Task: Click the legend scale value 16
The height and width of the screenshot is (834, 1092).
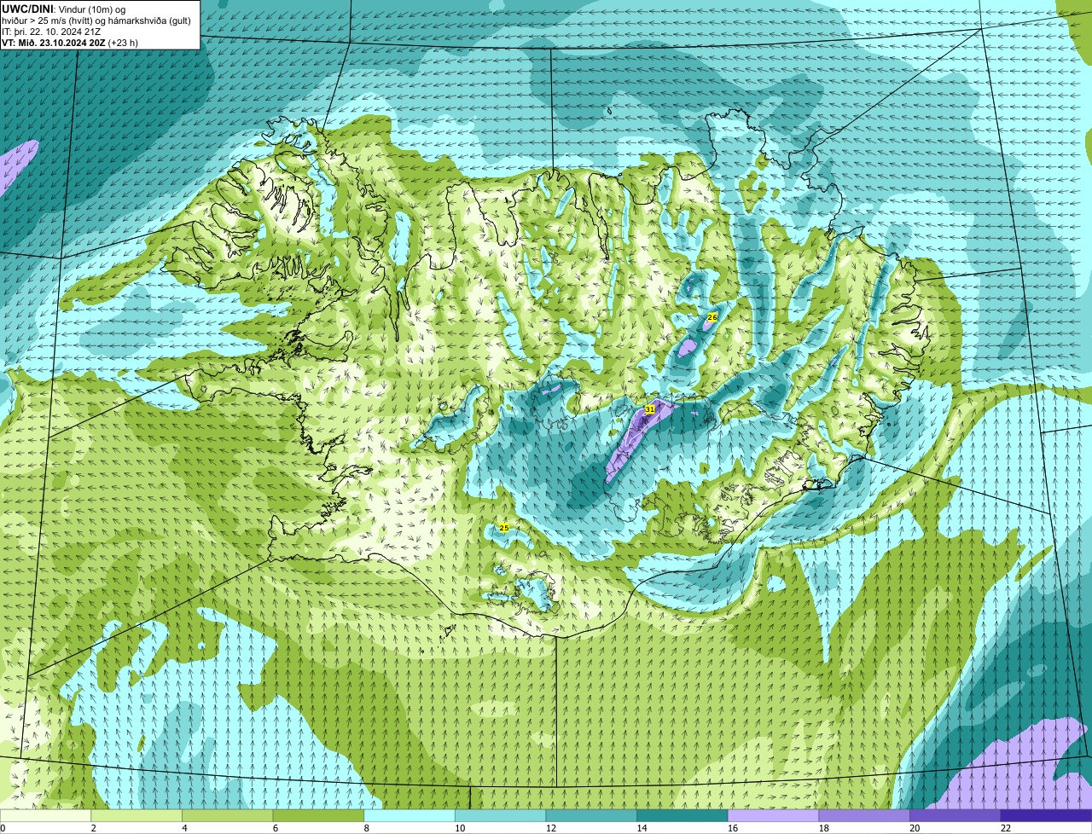Action: point(732,827)
